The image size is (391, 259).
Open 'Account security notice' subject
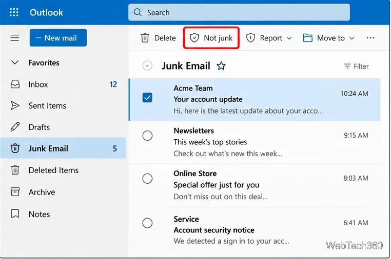[214, 230]
